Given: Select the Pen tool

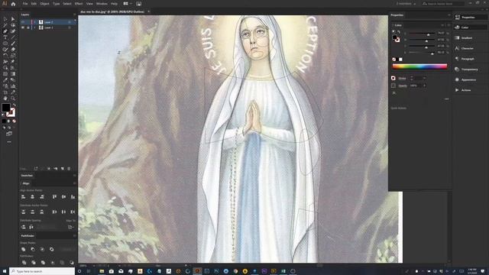Looking at the screenshot, I should [x=5, y=31].
